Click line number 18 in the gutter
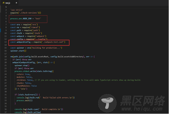The height and width of the screenshot is (114, 169). [x=5, y=57]
